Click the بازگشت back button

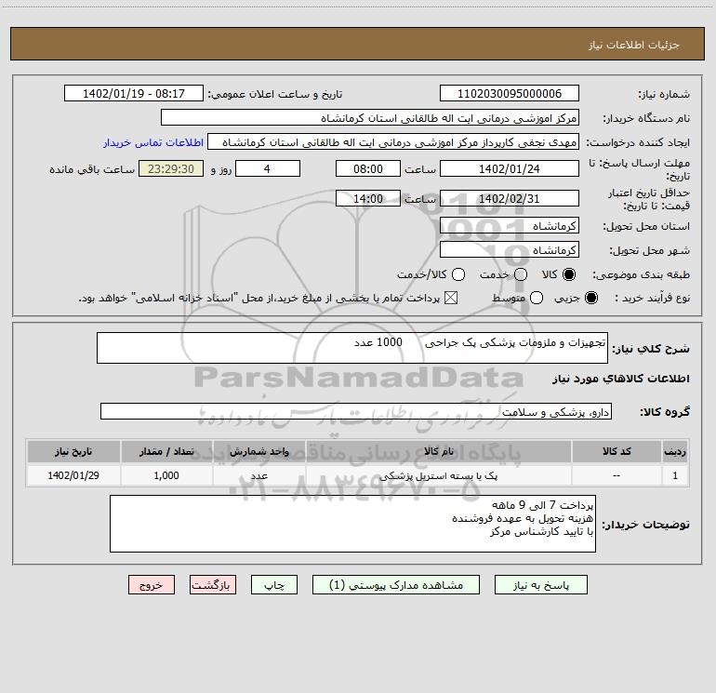click(213, 585)
